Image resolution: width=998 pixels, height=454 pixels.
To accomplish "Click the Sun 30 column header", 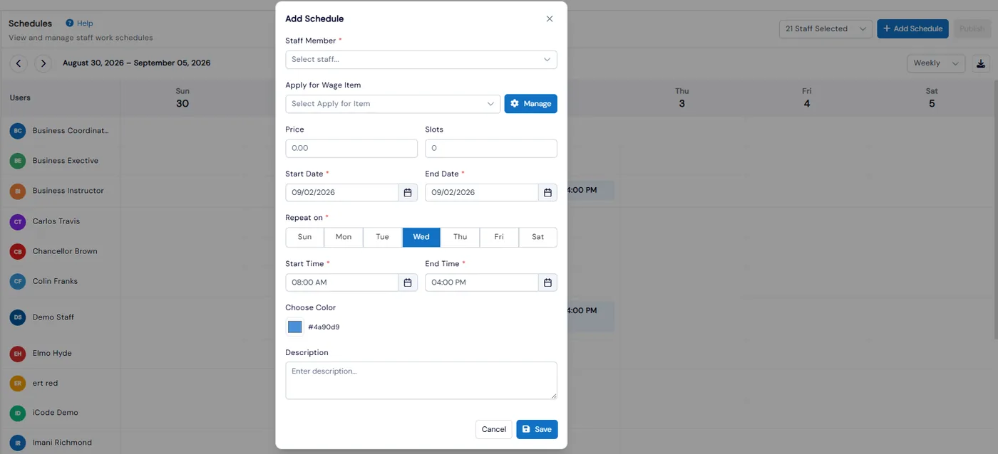I will [x=182, y=97].
